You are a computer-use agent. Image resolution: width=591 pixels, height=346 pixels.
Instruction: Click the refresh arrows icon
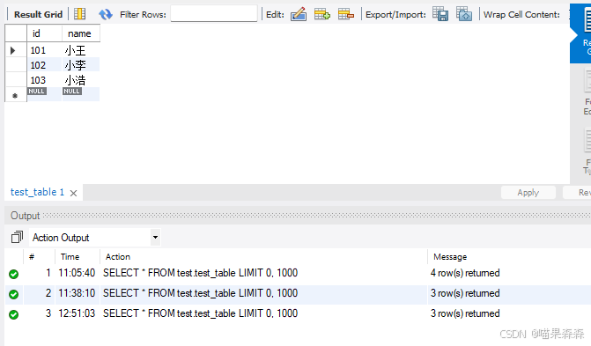106,14
